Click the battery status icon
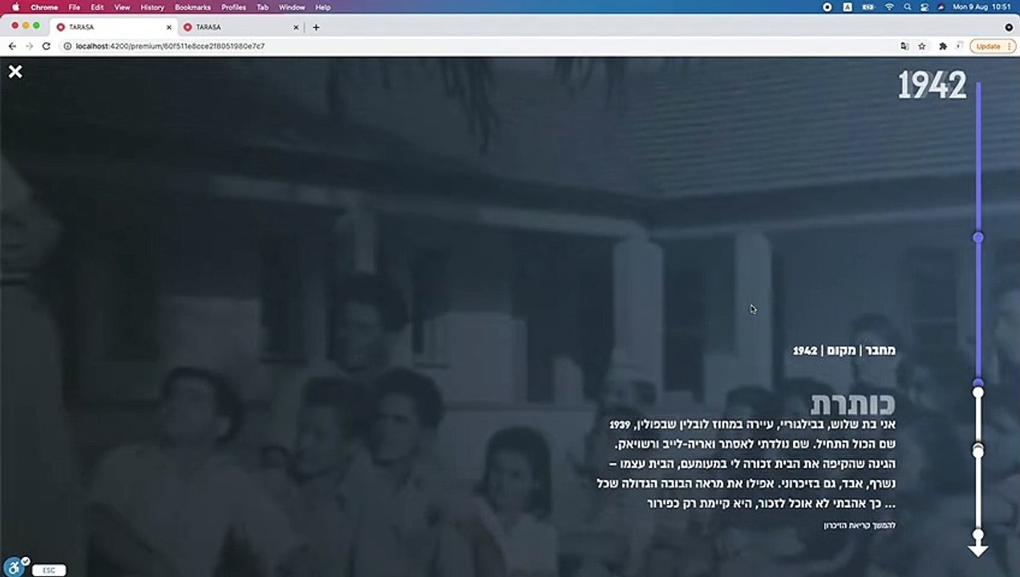 [x=868, y=7]
